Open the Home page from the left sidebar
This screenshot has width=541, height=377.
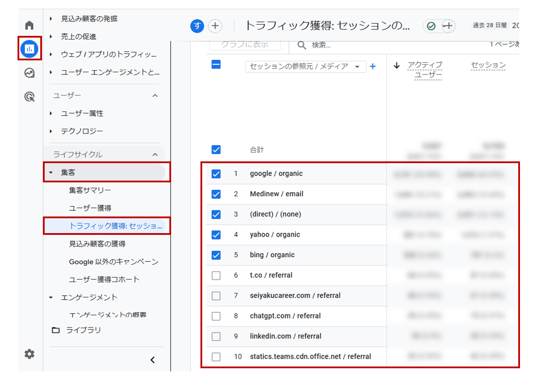(29, 25)
